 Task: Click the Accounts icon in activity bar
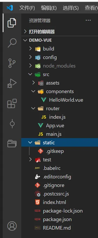pos(12,226)
